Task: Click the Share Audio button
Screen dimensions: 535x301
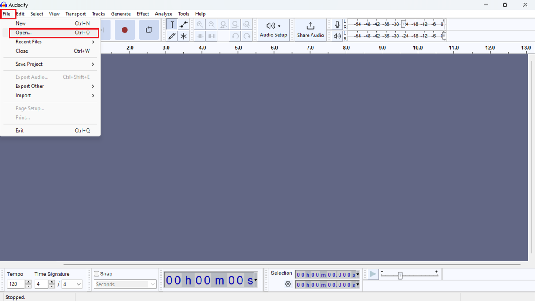Action: 310,30
